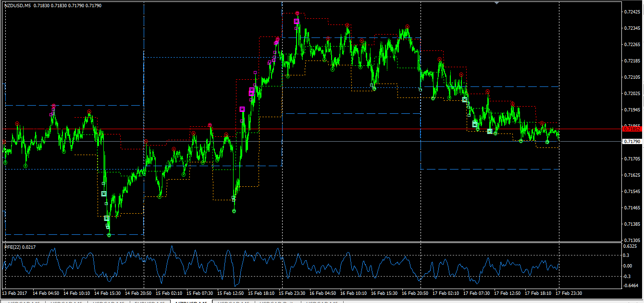Click the chart shift triangle marker at top
The width and height of the screenshot is (644, 303).
(497, 3)
